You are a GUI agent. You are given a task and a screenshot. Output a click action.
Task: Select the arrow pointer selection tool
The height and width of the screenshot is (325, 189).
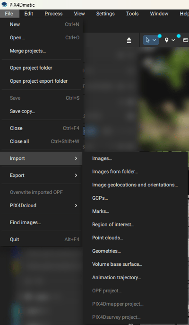point(147,40)
